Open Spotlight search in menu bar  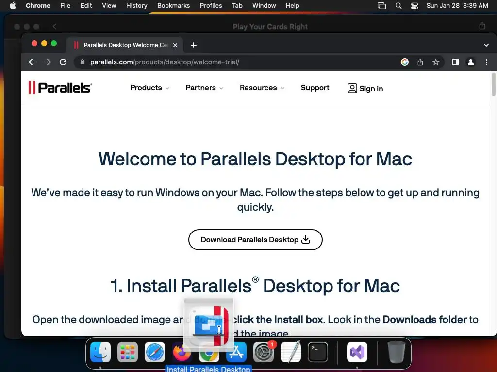coord(398,5)
